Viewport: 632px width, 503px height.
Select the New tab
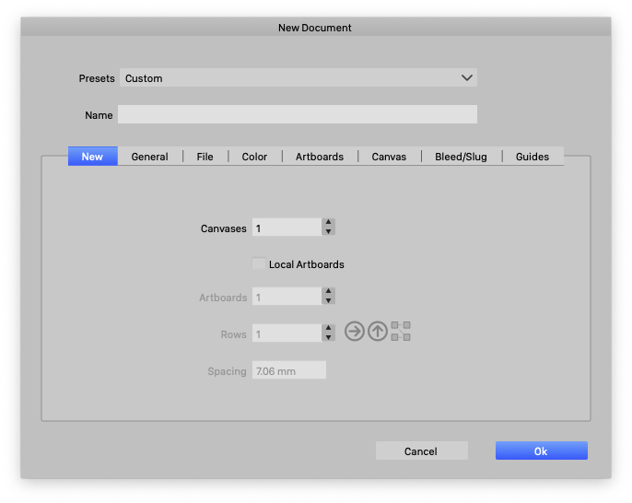click(92, 157)
